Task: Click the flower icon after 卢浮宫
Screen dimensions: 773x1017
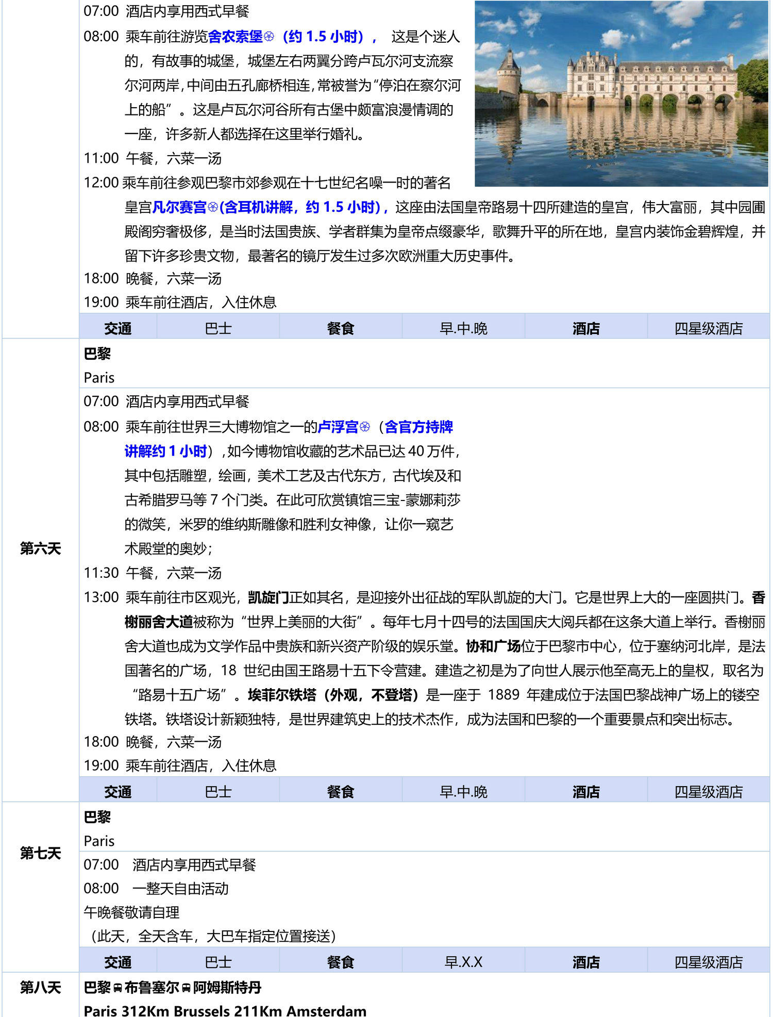Action: (x=365, y=427)
